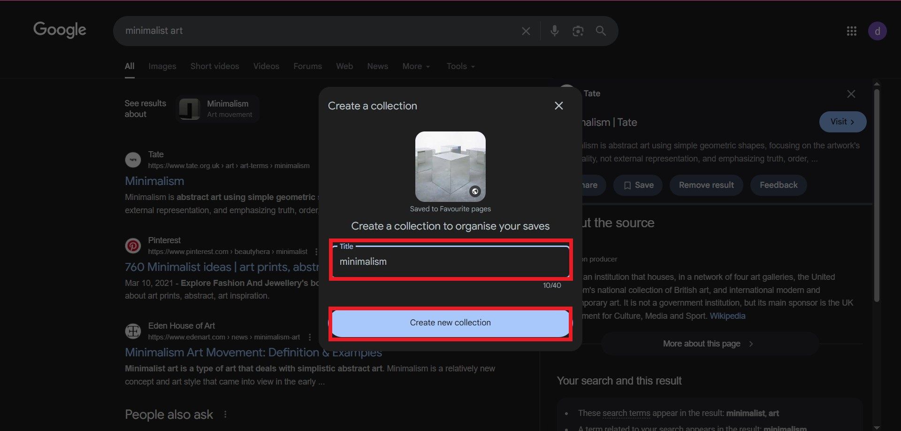Image resolution: width=901 pixels, height=431 pixels.
Task: Close the Tate side panel
Action: [x=851, y=94]
